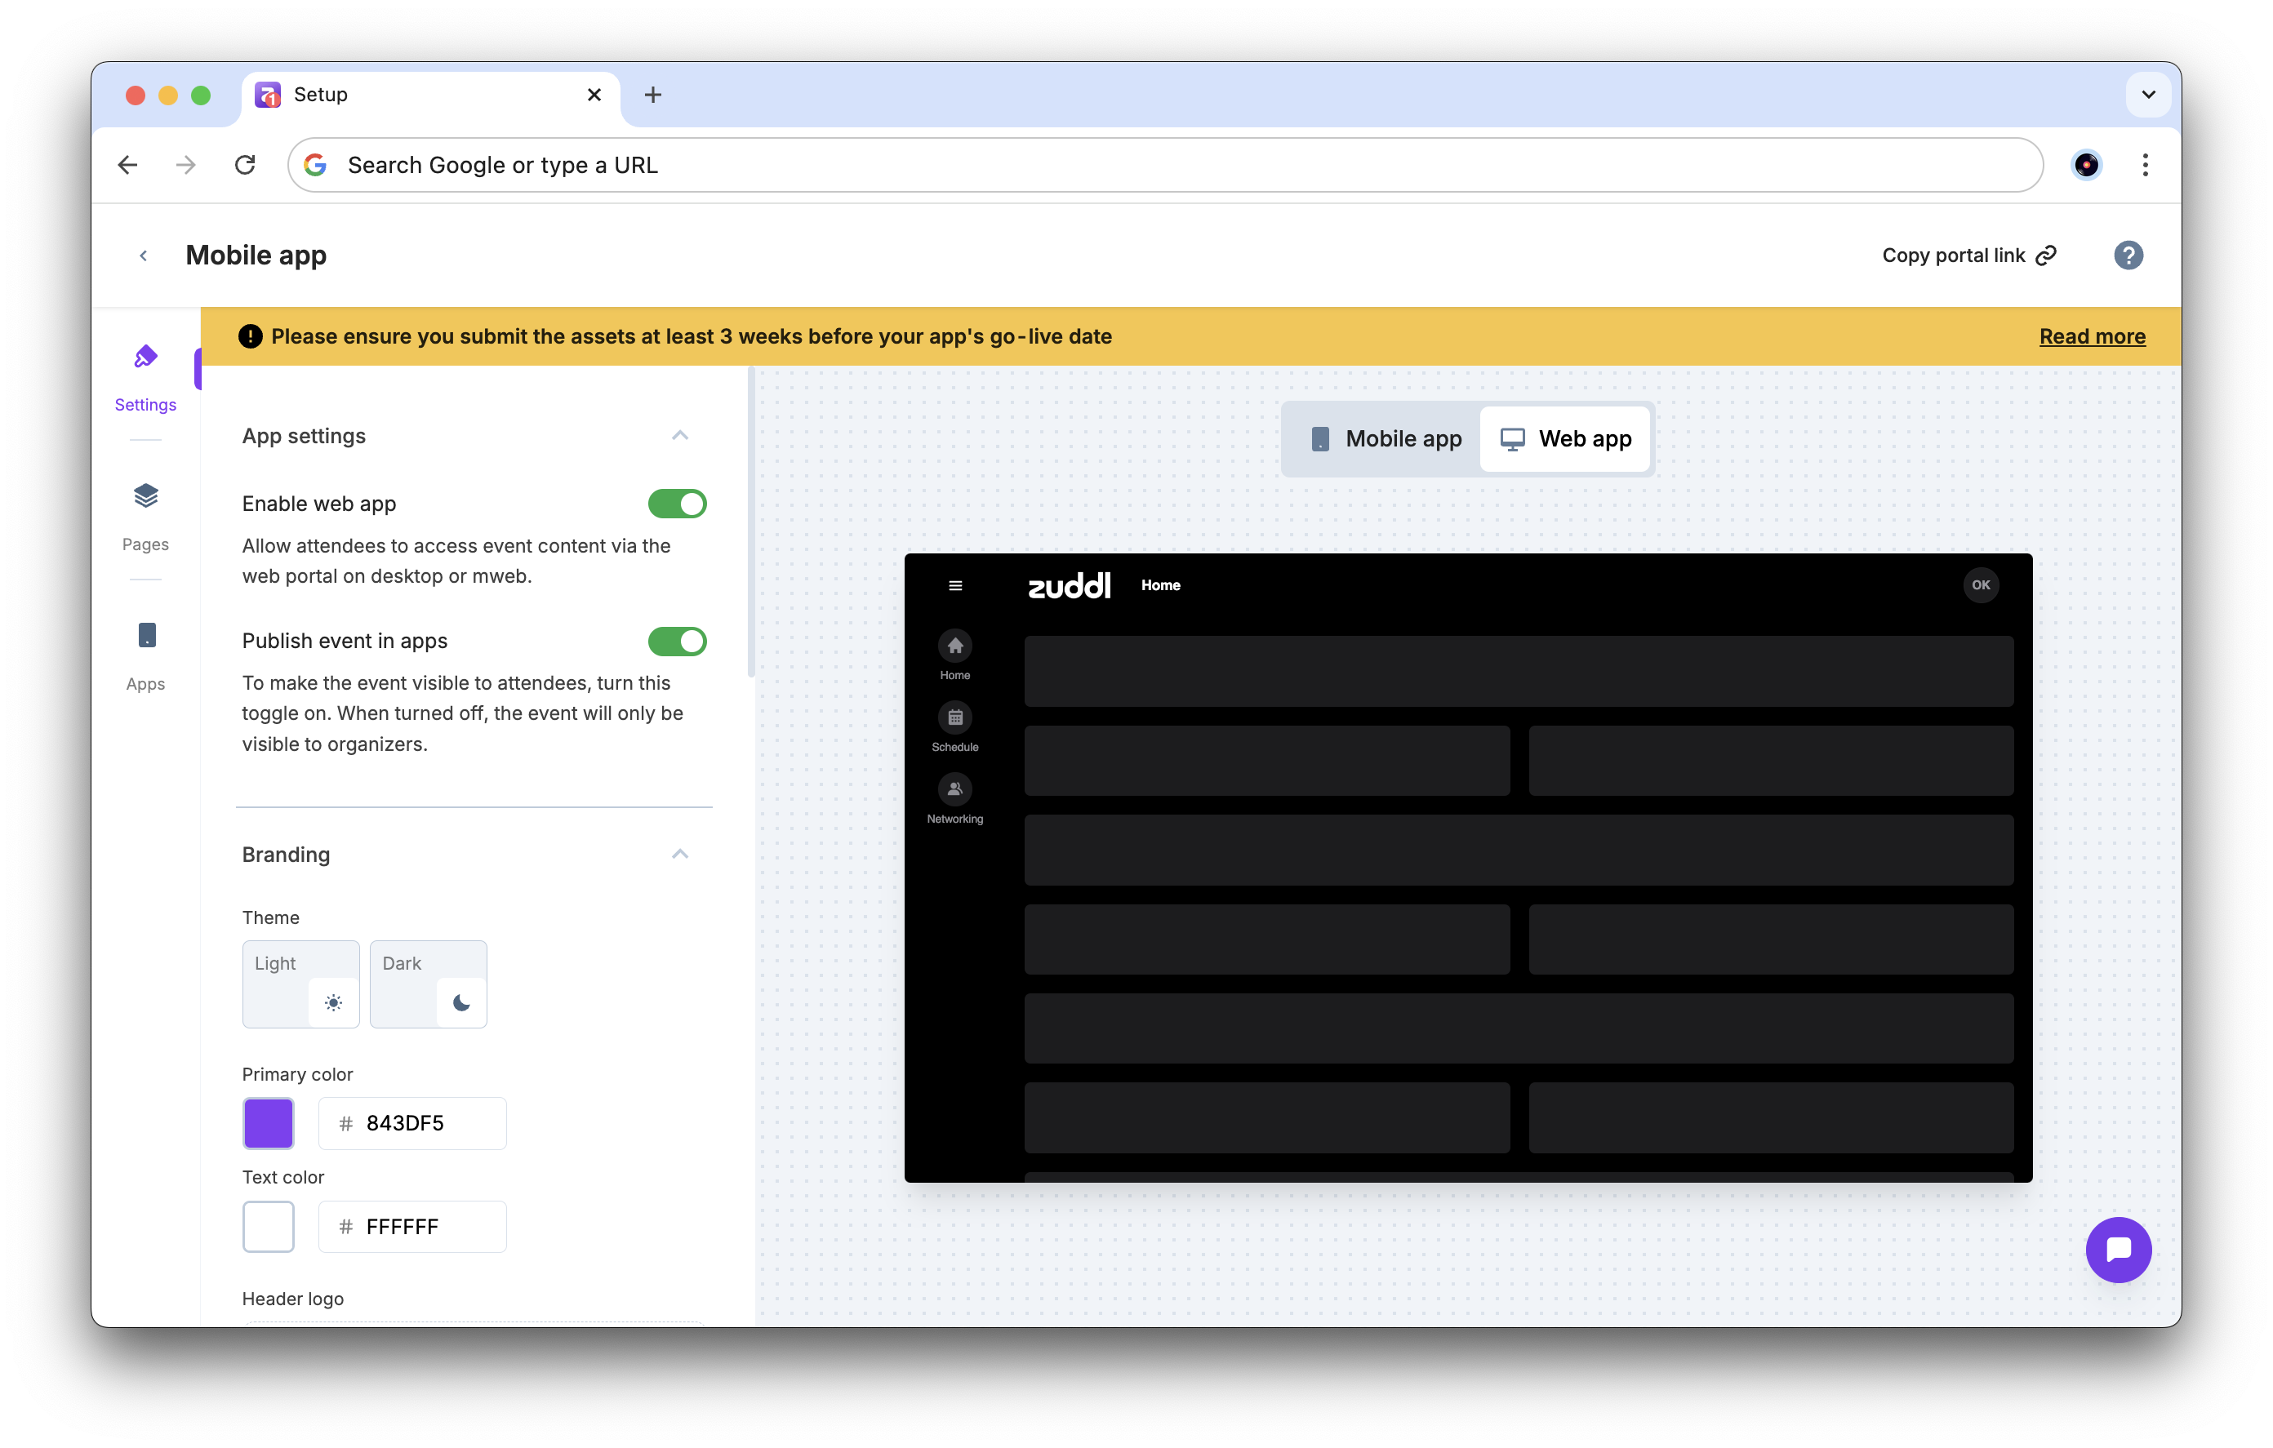This screenshot has height=1448, width=2273.
Task: Toggle Enable web app switch
Action: tap(677, 503)
